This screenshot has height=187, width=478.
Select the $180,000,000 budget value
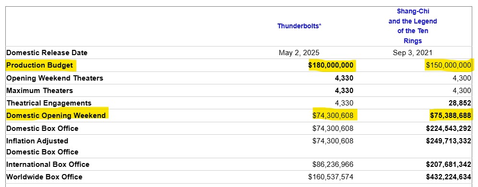coord(331,65)
